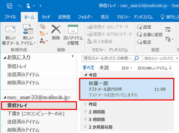The image size is (179, 133).
Task: Select the account's highlighted 受信トレイ folder
Action: coord(39,106)
